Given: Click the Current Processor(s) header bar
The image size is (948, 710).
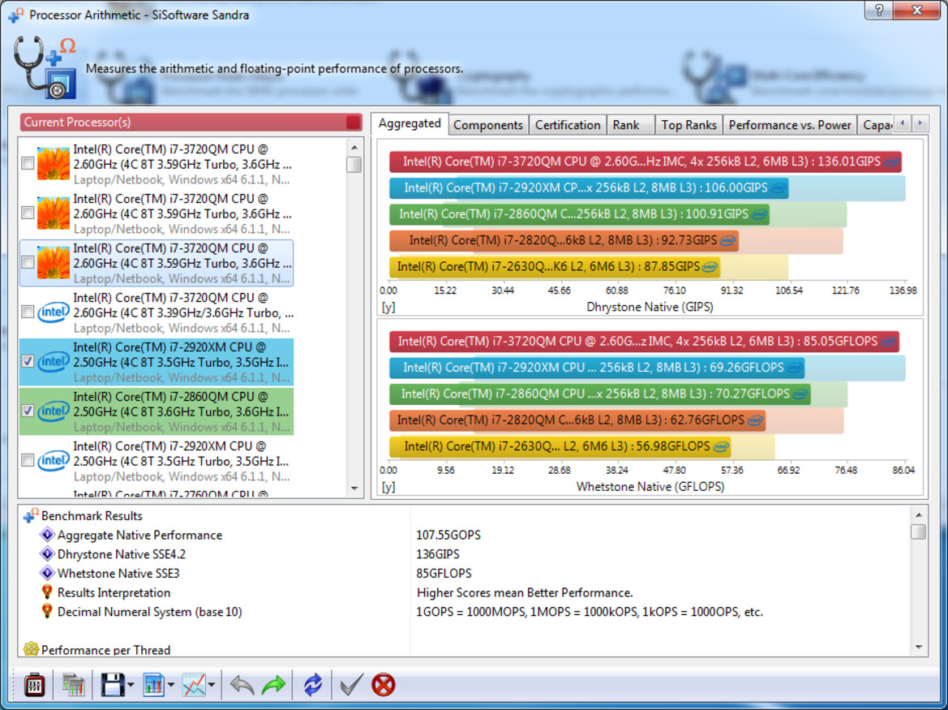Looking at the screenshot, I should [191, 123].
